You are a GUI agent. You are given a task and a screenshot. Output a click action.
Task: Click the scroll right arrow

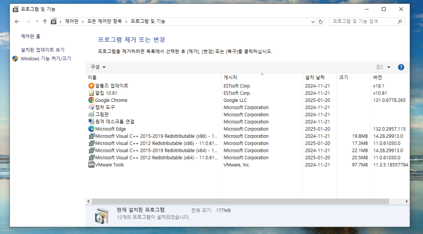[x=406, y=201]
